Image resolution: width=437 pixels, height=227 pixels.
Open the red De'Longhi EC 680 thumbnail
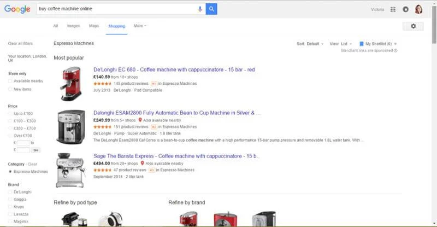click(x=71, y=84)
